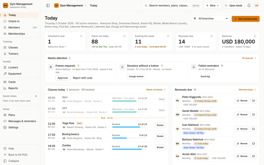Open the notifications bell
Screen dimensions: 264x165
[x=249, y=5]
